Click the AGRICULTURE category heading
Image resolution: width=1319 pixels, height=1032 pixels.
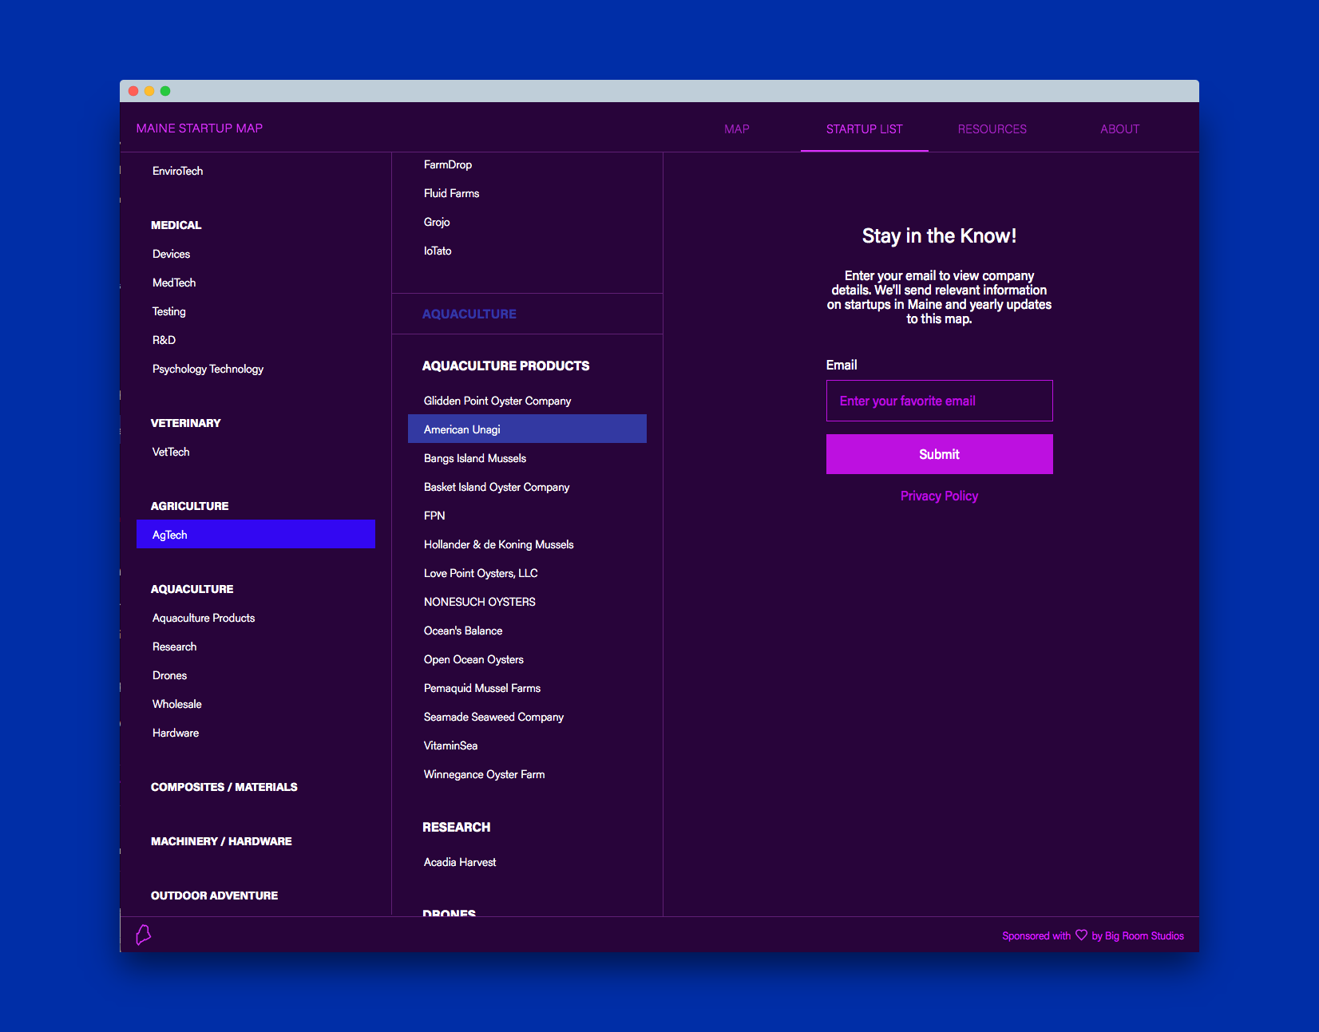tap(189, 506)
